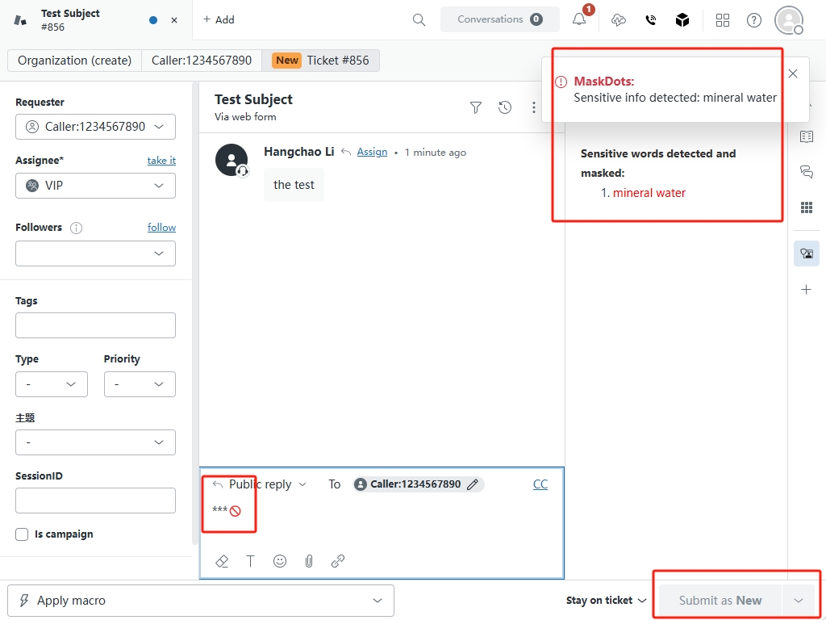The image size is (826, 620).
Task: Click the search magnifier icon
Action: (419, 19)
